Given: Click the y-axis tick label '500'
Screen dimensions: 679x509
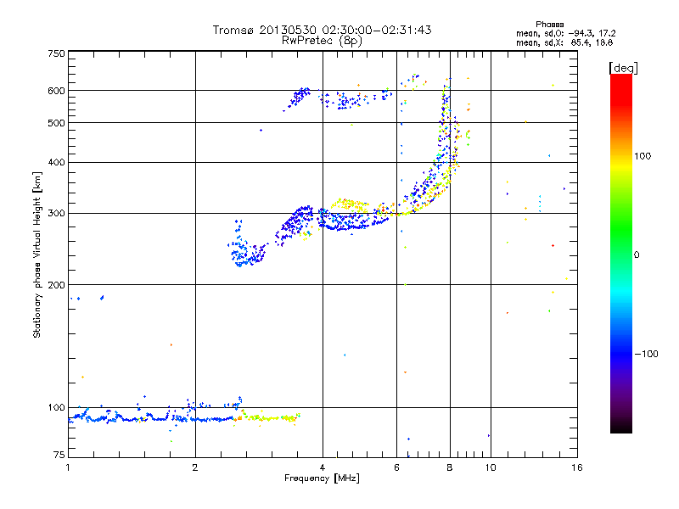Looking at the screenshot, I should [56, 123].
